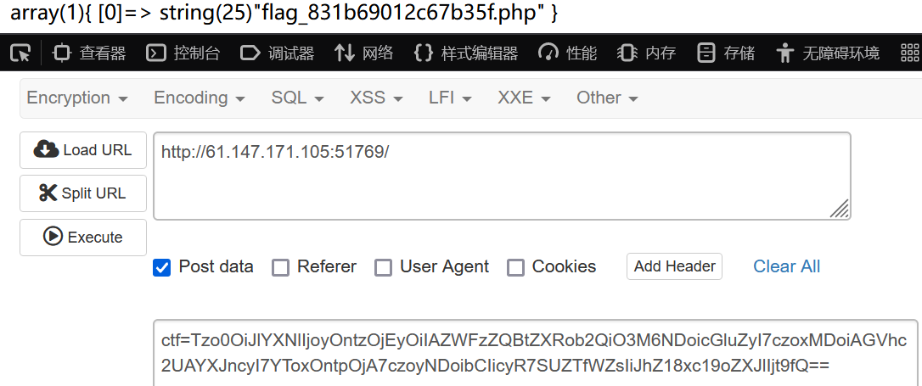The height and width of the screenshot is (386, 922).
Task: Click the Clear All link
Action: pyautogui.click(x=786, y=266)
